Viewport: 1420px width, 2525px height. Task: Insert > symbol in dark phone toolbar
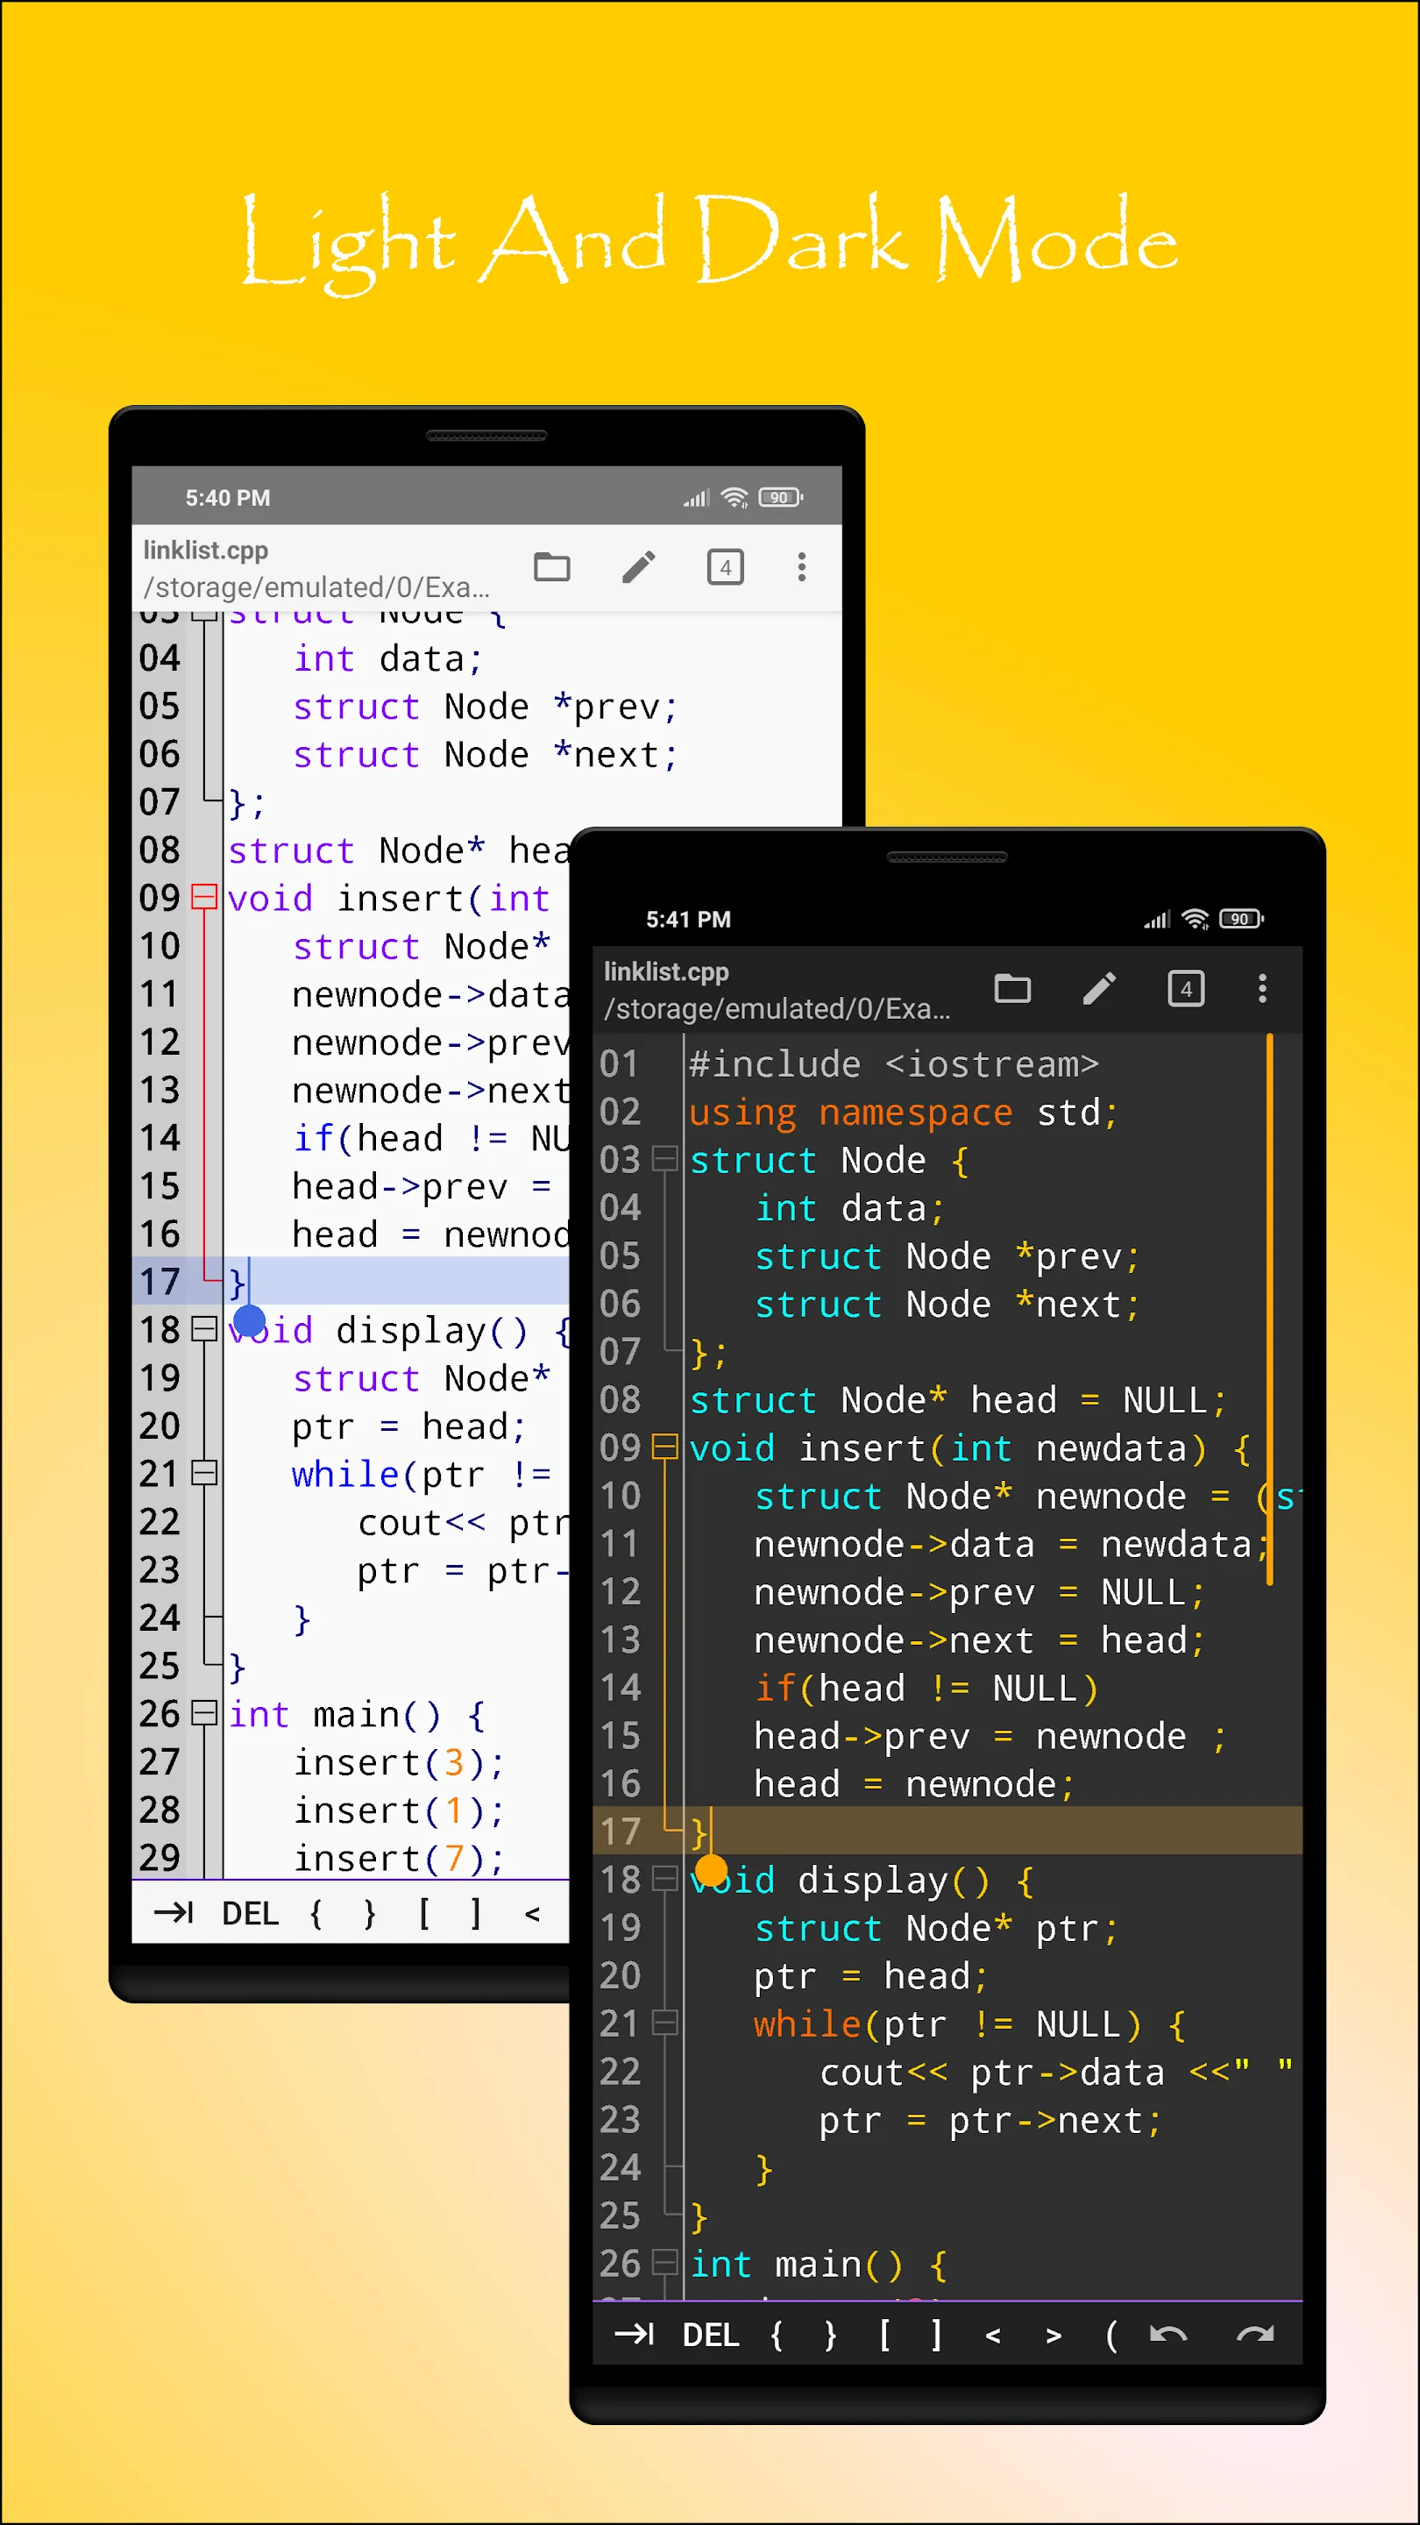[x=1054, y=2337]
